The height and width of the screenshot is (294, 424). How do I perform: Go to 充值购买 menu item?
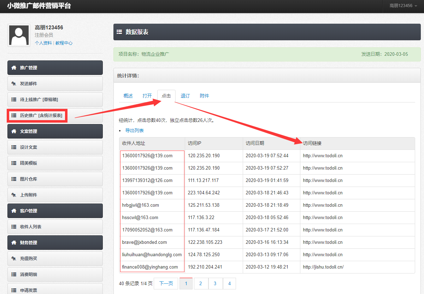pos(55,259)
